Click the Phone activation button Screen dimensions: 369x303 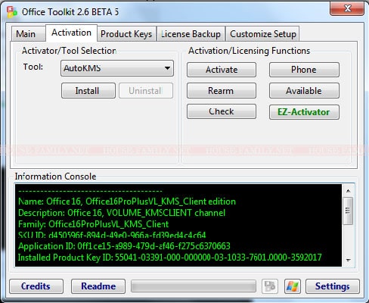tap(304, 70)
